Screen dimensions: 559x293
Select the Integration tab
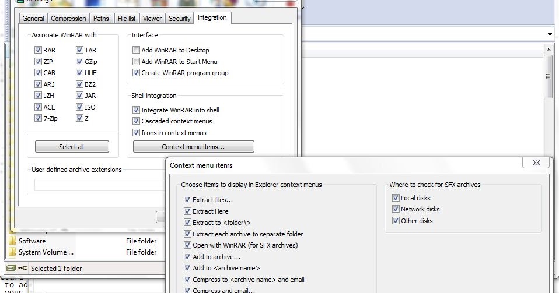212,18
